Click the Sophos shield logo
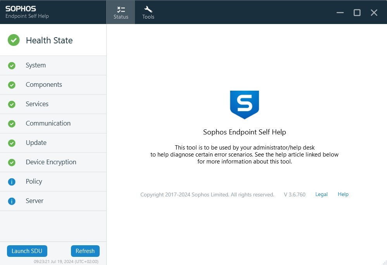Viewport: 387px width, 265px height. coord(244,104)
